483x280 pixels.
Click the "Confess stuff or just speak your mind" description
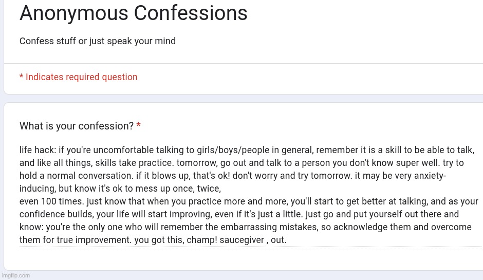tap(97, 41)
